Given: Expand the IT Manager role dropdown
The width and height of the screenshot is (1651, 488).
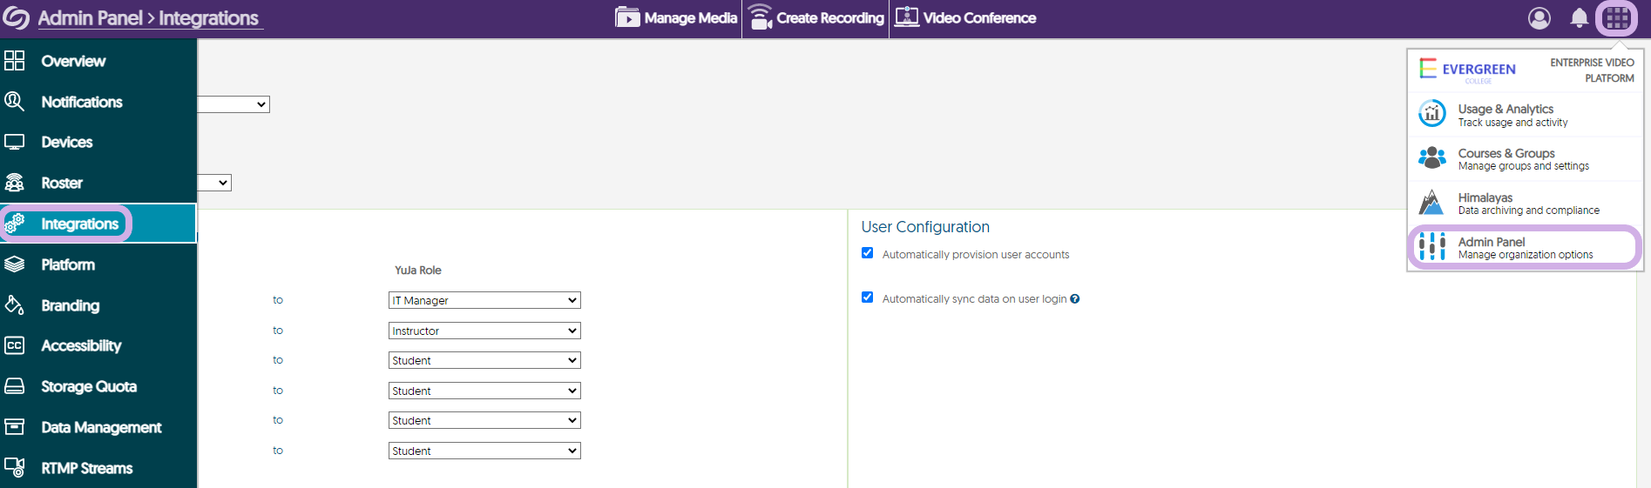Looking at the screenshot, I should coord(484,300).
